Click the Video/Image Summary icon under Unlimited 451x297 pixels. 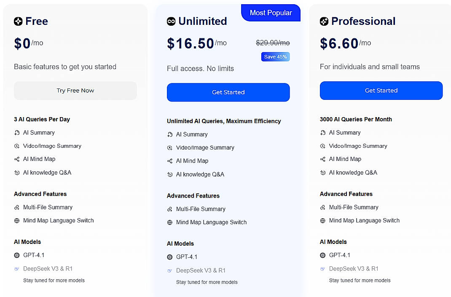tap(171, 148)
